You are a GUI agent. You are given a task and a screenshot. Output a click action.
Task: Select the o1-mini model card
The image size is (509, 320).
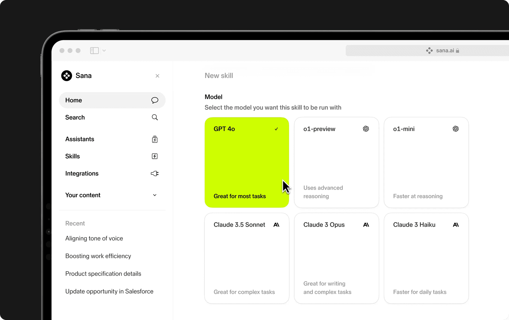(426, 163)
